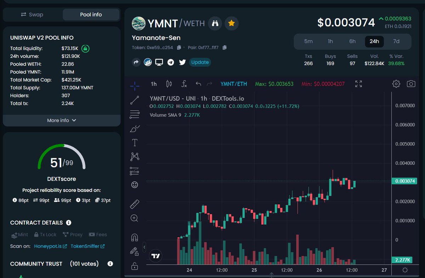Open the project's Twitter link
425x278 pixels.
tap(182, 62)
